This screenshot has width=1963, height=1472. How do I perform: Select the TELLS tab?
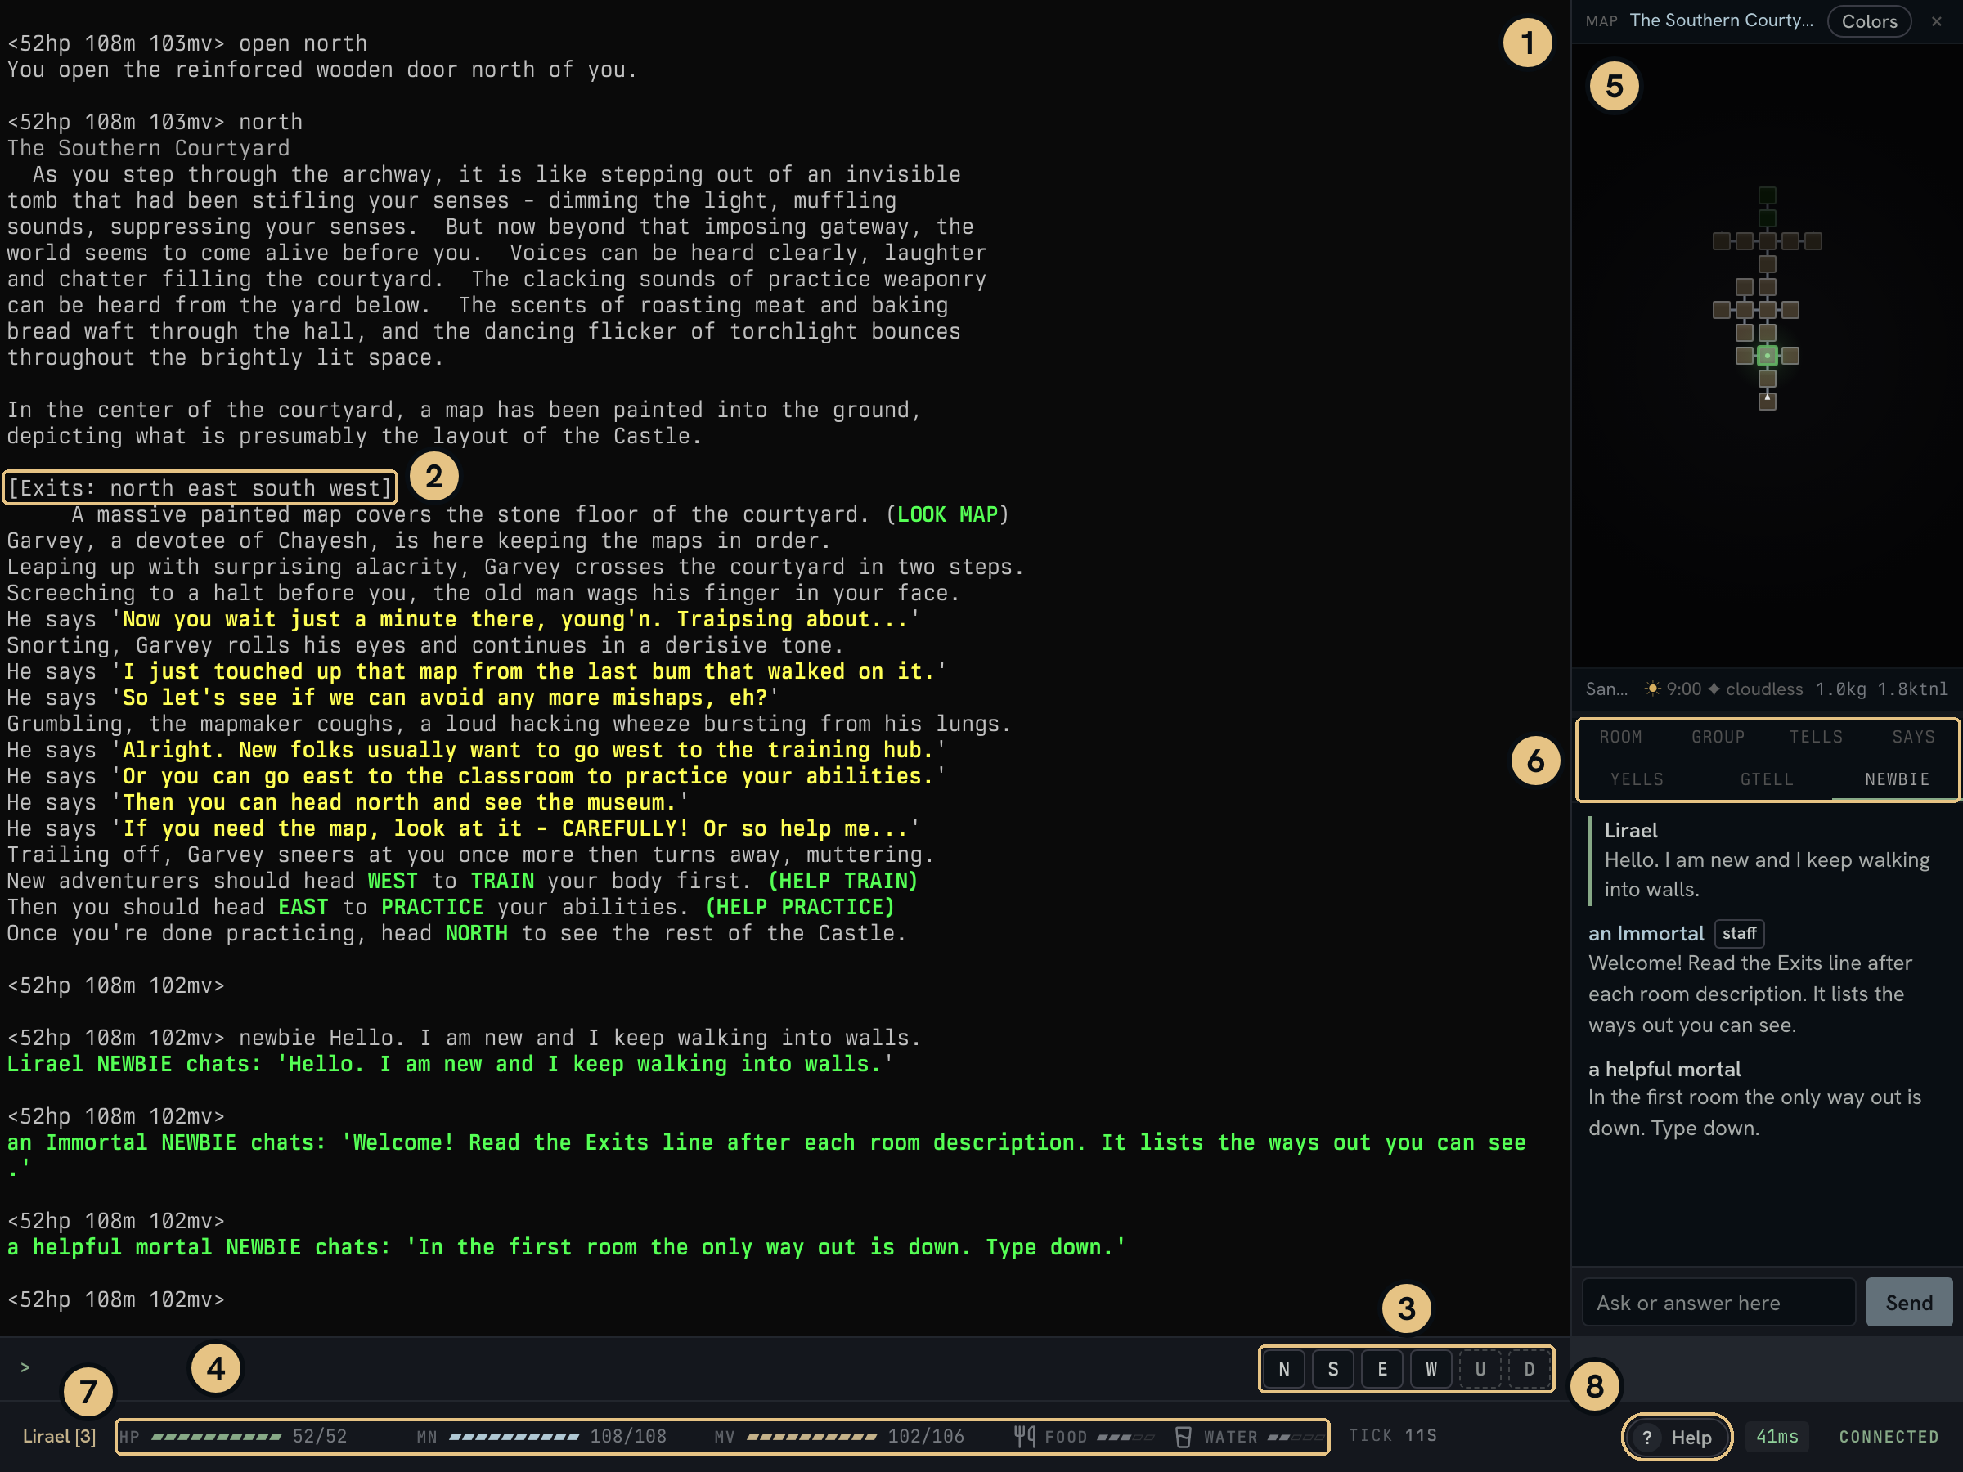click(1816, 737)
